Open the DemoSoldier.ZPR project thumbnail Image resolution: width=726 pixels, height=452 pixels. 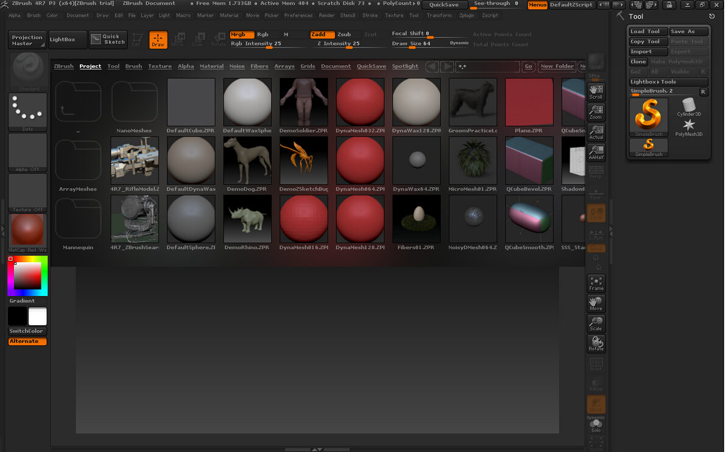(303, 102)
